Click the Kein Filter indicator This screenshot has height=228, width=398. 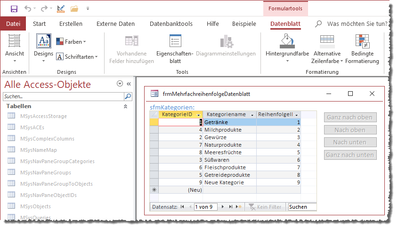tap(265, 207)
